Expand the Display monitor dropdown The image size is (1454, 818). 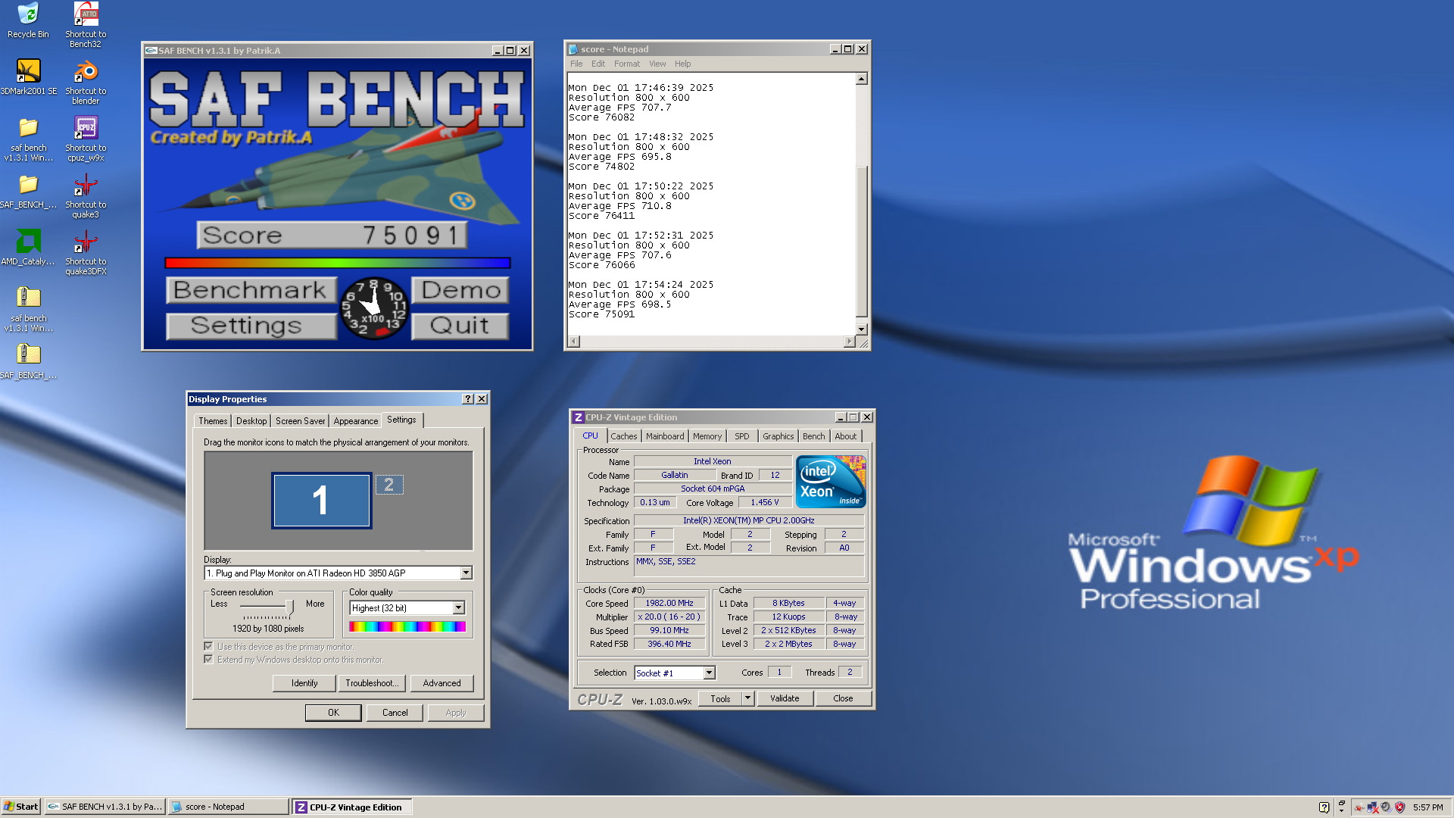click(x=466, y=573)
